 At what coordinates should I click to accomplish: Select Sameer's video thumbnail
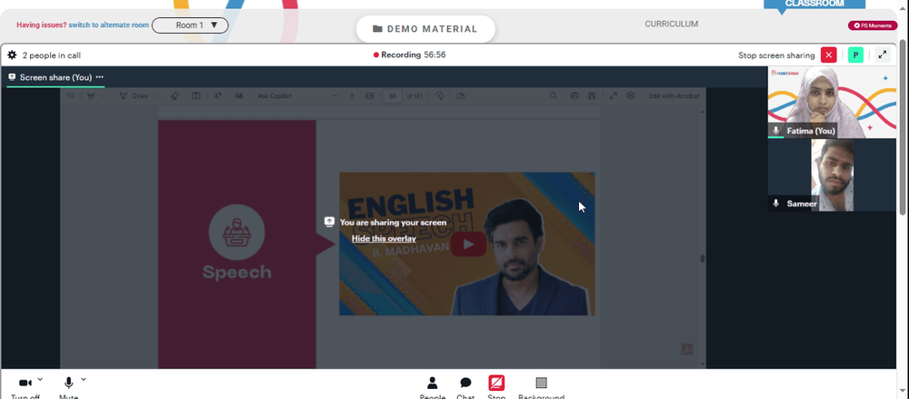pyautogui.click(x=832, y=175)
